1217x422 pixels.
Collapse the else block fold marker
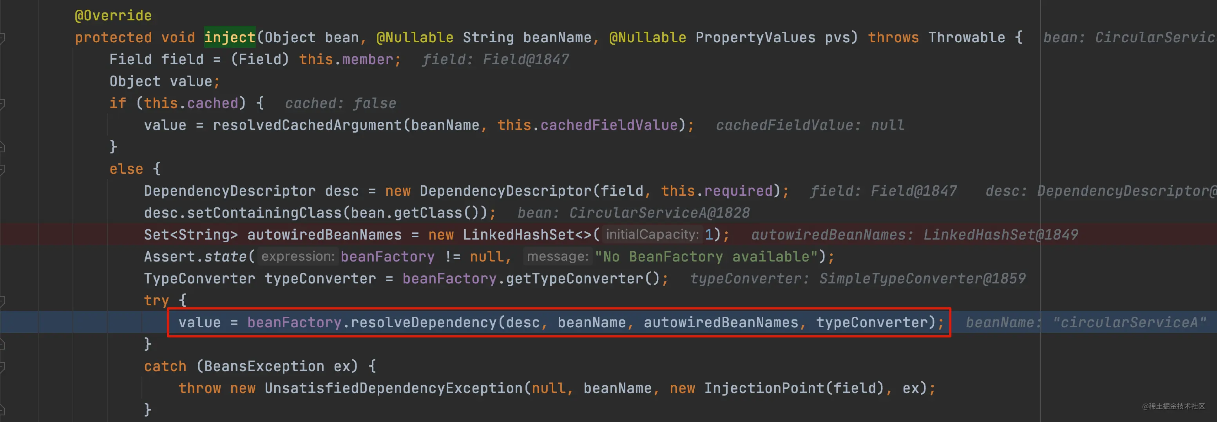coord(2,169)
